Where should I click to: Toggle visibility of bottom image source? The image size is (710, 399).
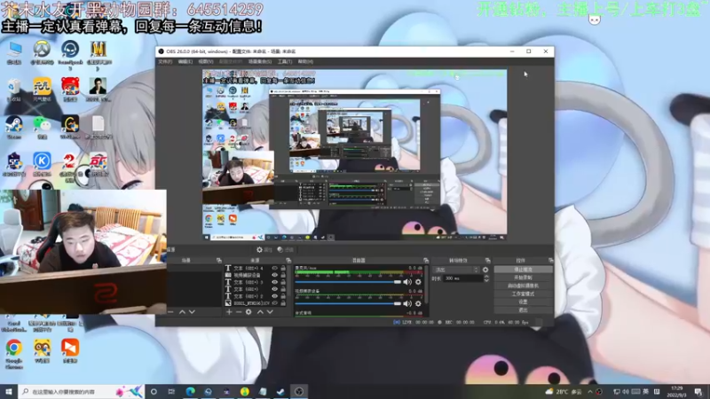pyautogui.click(x=274, y=303)
